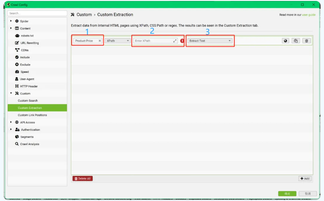This screenshot has width=324, height=201.
Task: Click the red error warning icon
Action: click(182, 41)
